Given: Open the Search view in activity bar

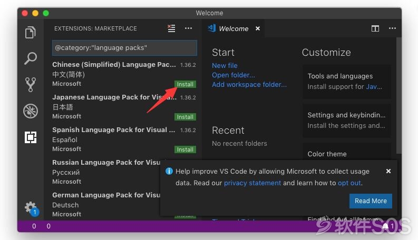Looking at the screenshot, I should [31, 58].
